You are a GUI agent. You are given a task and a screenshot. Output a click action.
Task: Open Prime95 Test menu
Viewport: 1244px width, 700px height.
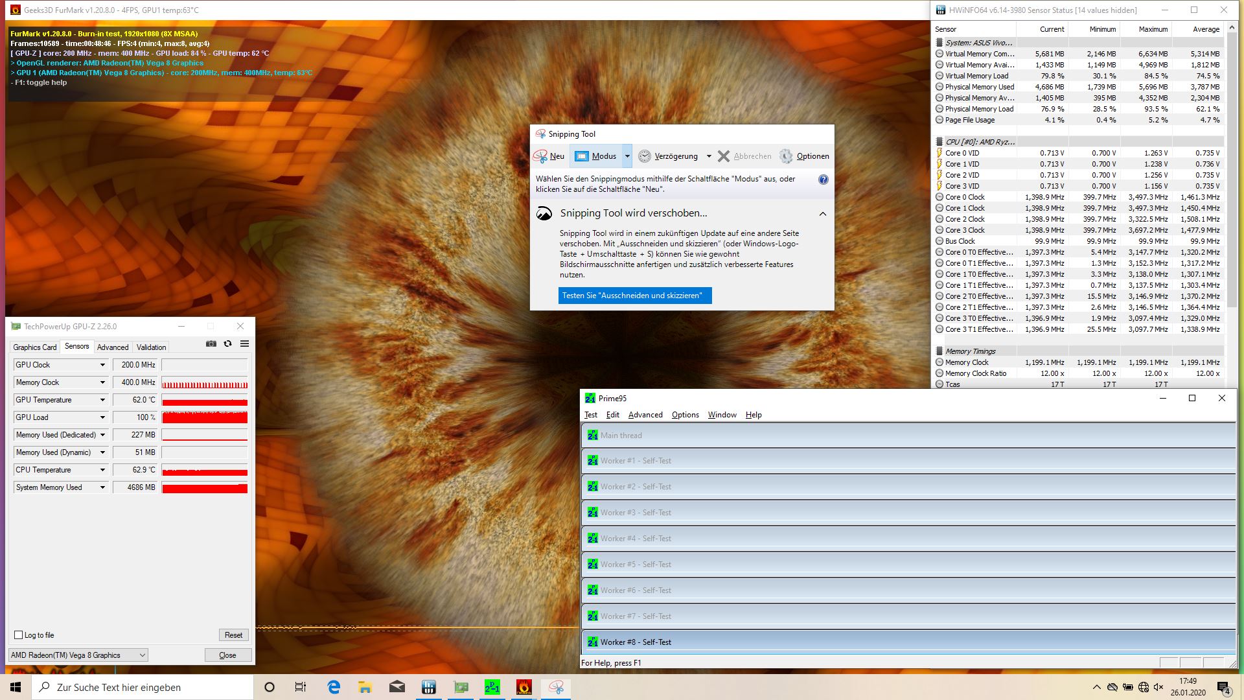(x=591, y=415)
